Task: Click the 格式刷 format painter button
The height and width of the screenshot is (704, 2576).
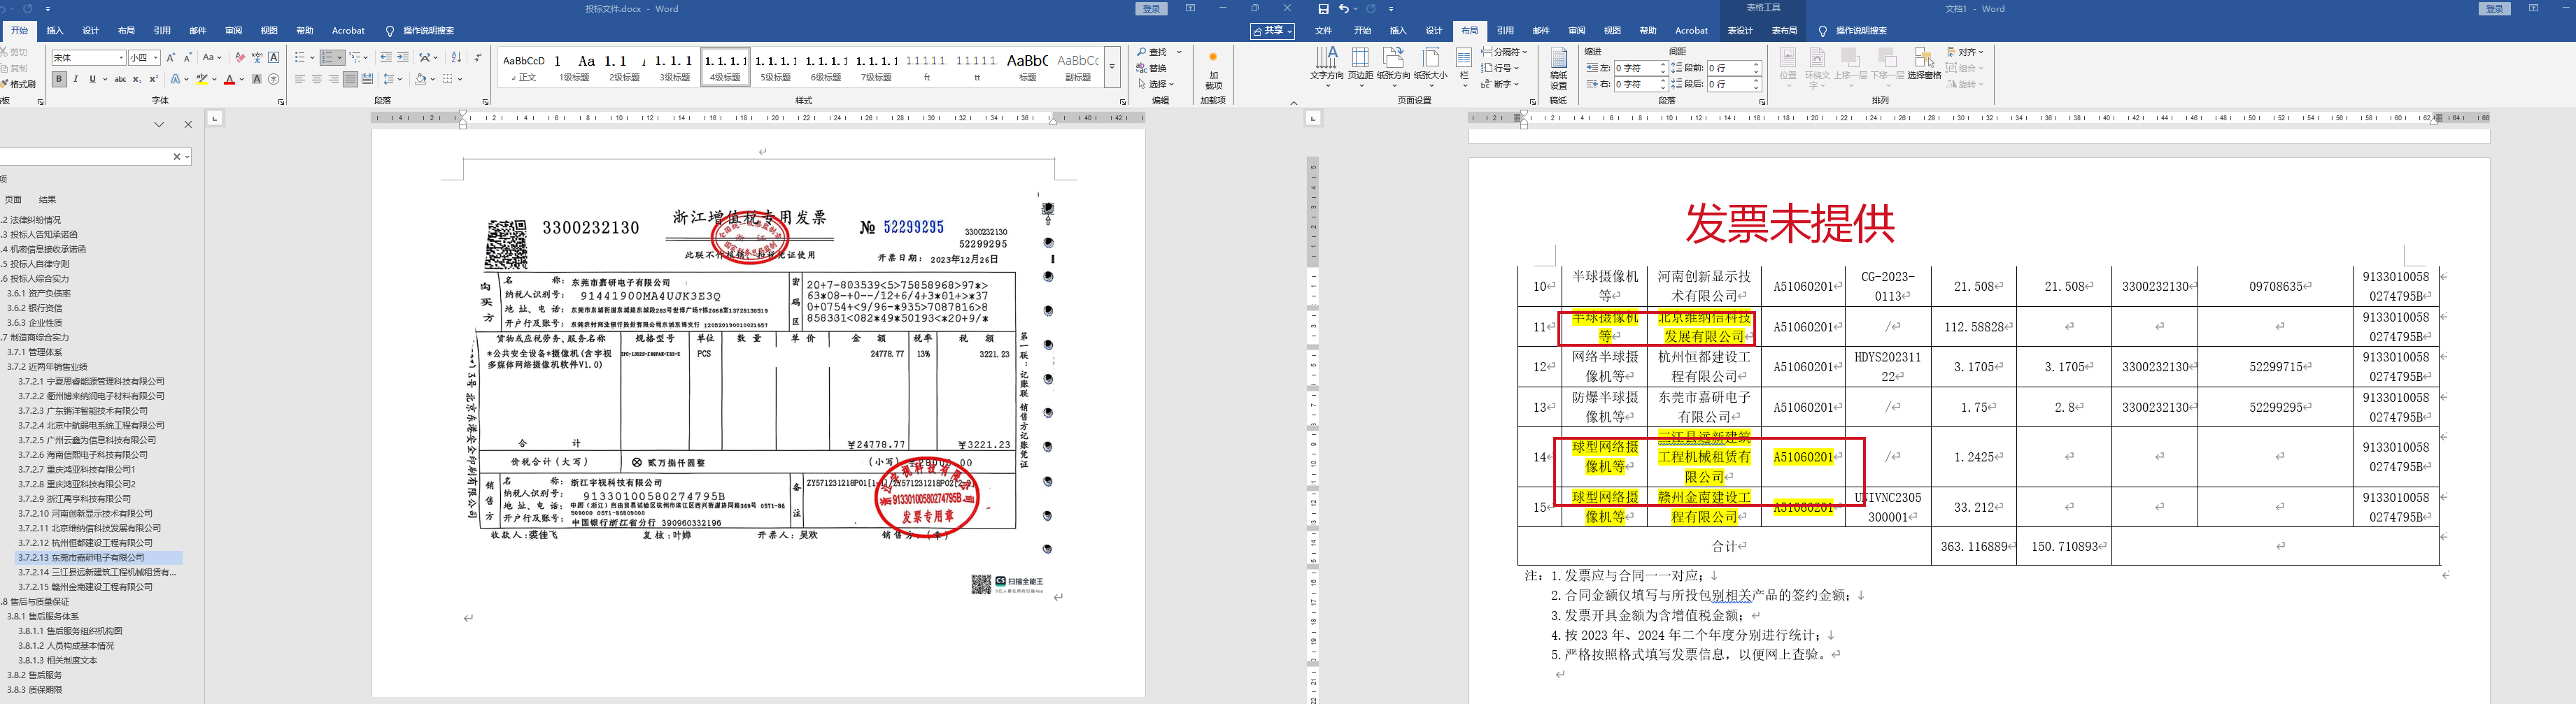Action: click(19, 84)
